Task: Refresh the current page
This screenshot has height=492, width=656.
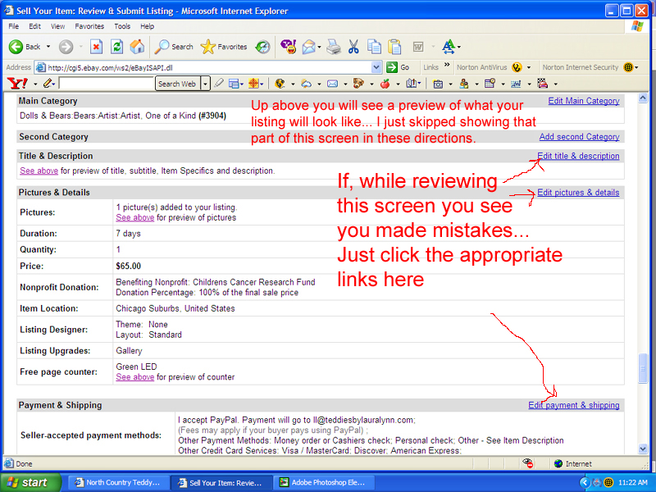Action: coord(117,47)
